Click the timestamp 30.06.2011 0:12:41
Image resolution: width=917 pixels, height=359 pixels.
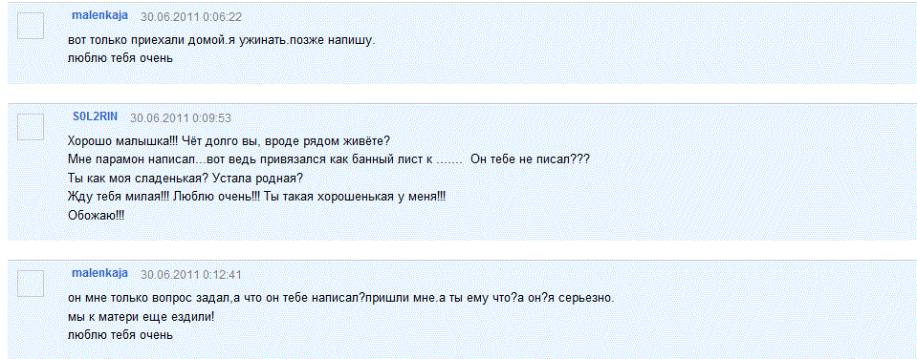pyautogui.click(x=191, y=274)
